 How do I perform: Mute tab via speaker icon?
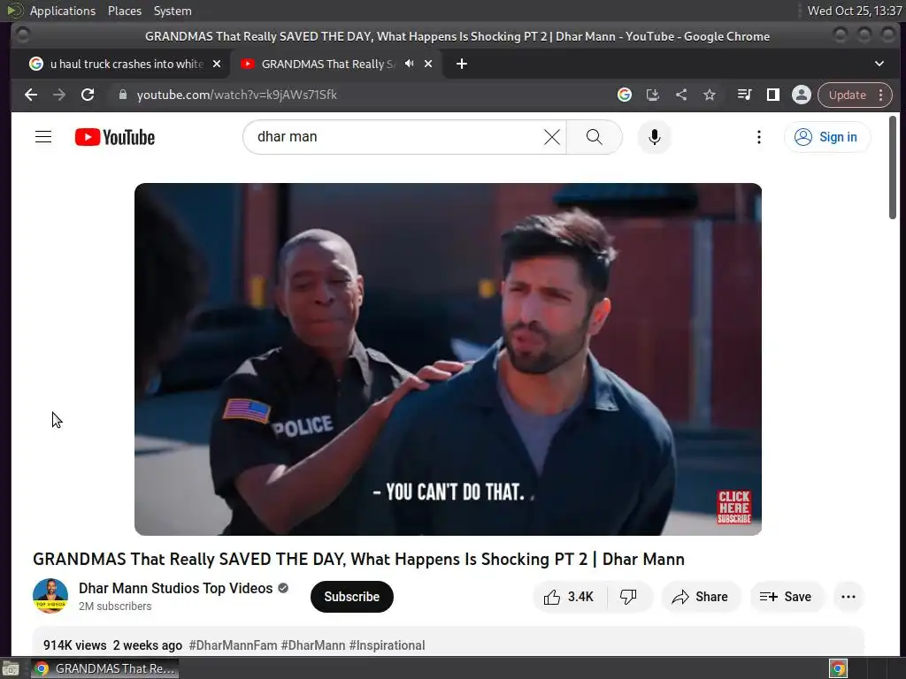pyautogui.click(x=409, y=64)
